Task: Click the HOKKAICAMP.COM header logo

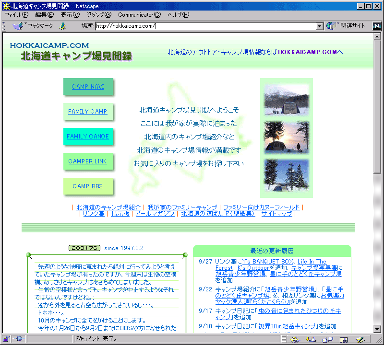Action: 49,46
